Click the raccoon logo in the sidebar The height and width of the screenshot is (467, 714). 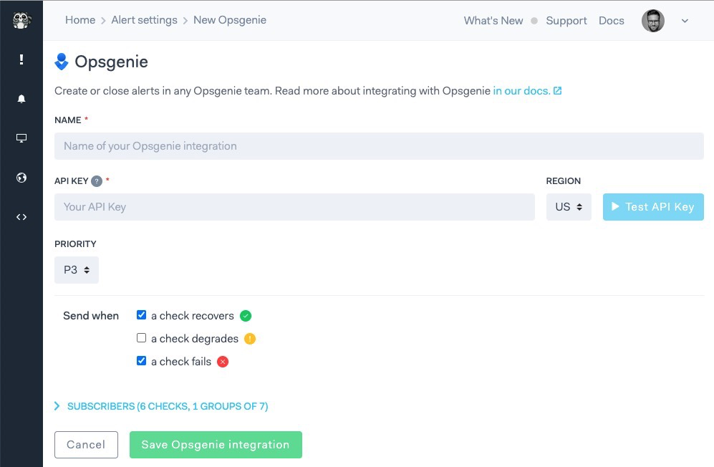(21, 21)
